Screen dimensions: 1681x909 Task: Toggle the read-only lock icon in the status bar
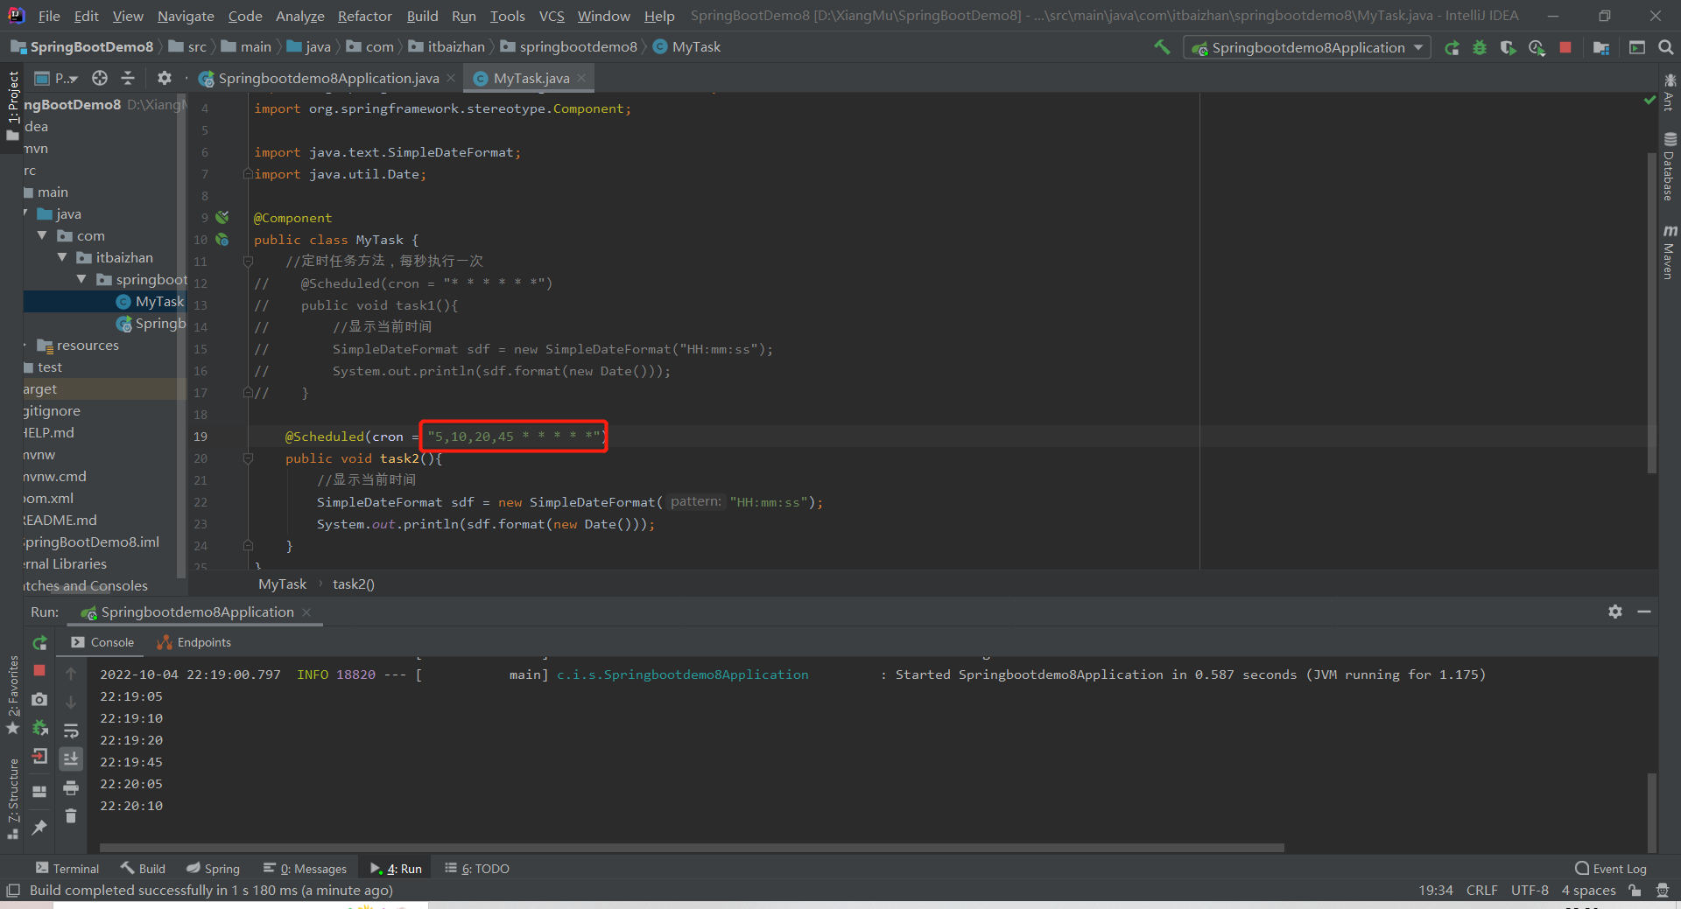pyautogui.click(x=1635, y=891)
